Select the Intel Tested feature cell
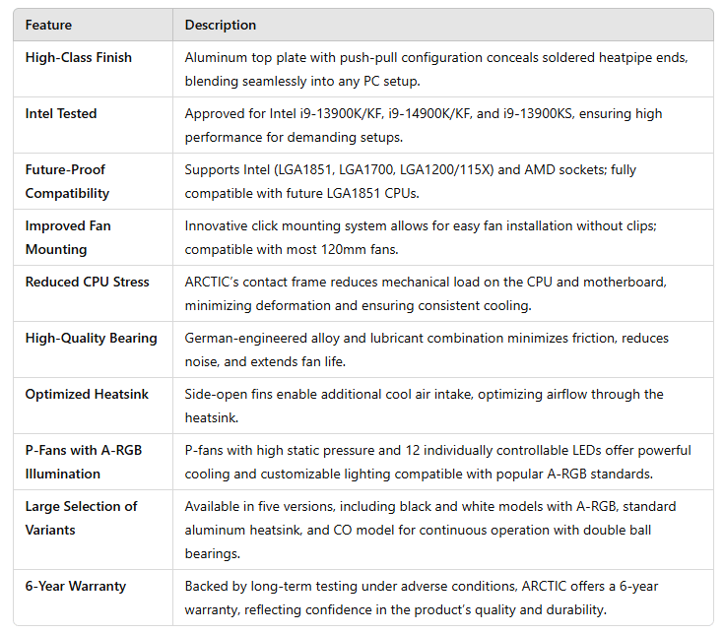 94,125
